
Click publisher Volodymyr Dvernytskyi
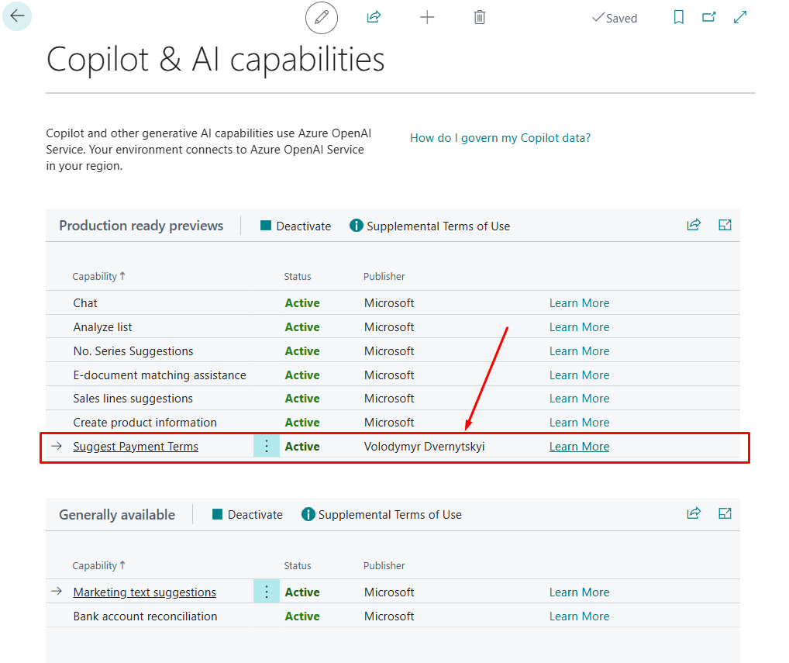click(424, 447)
